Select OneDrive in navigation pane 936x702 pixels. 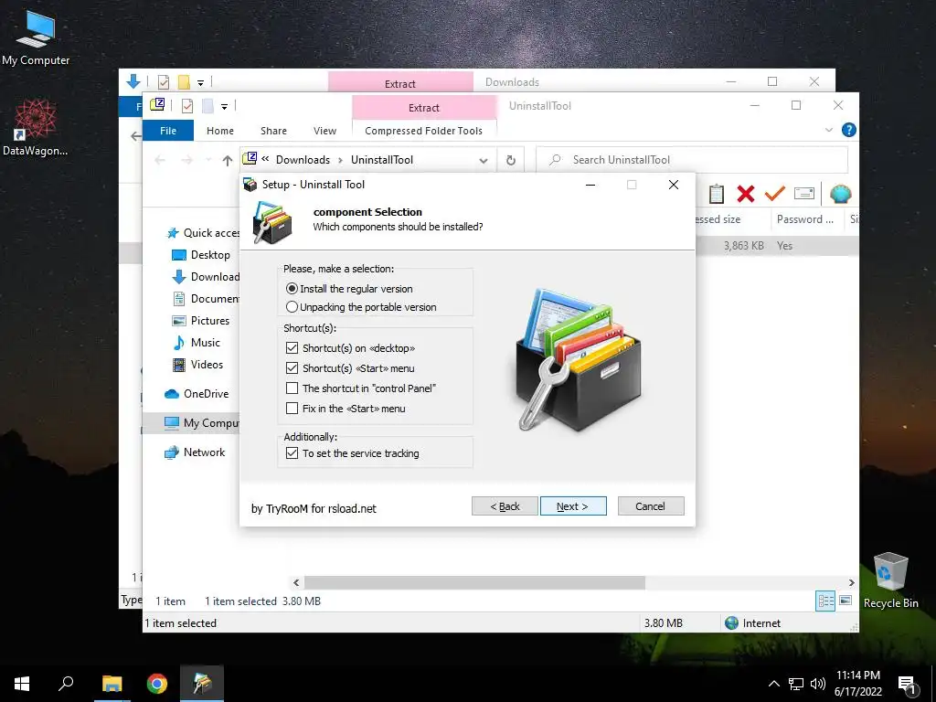pos(197,394)
